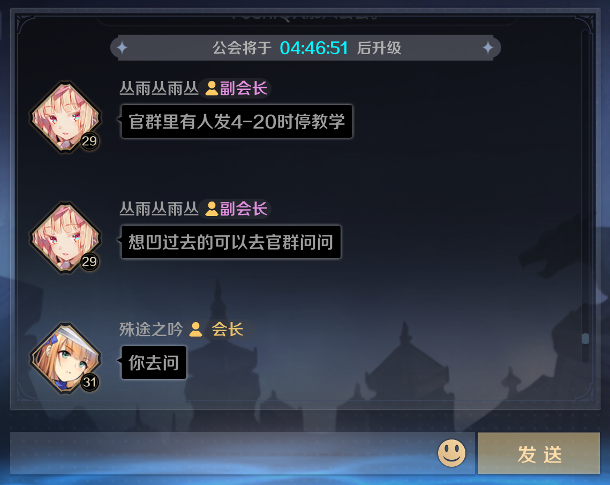Click the chat scrollbar handle
The height and width of the screenshot is (485, 610).
pyautogui.click(x=585, y=339)
